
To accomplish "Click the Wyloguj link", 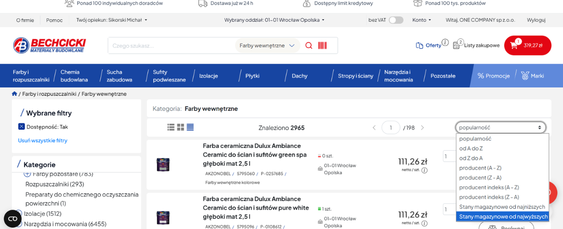I will (x=536, y=20).
